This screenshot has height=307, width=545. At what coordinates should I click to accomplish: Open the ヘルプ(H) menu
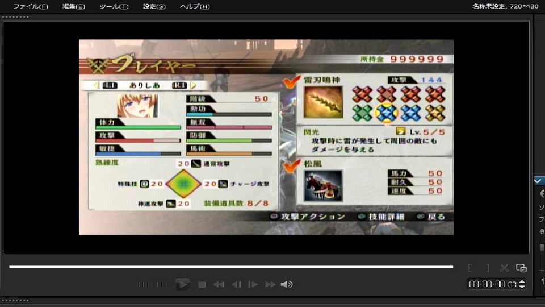(x=195, y=6)
